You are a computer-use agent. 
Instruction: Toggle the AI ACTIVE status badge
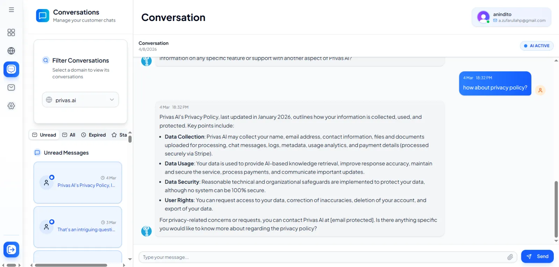(537, 46)
